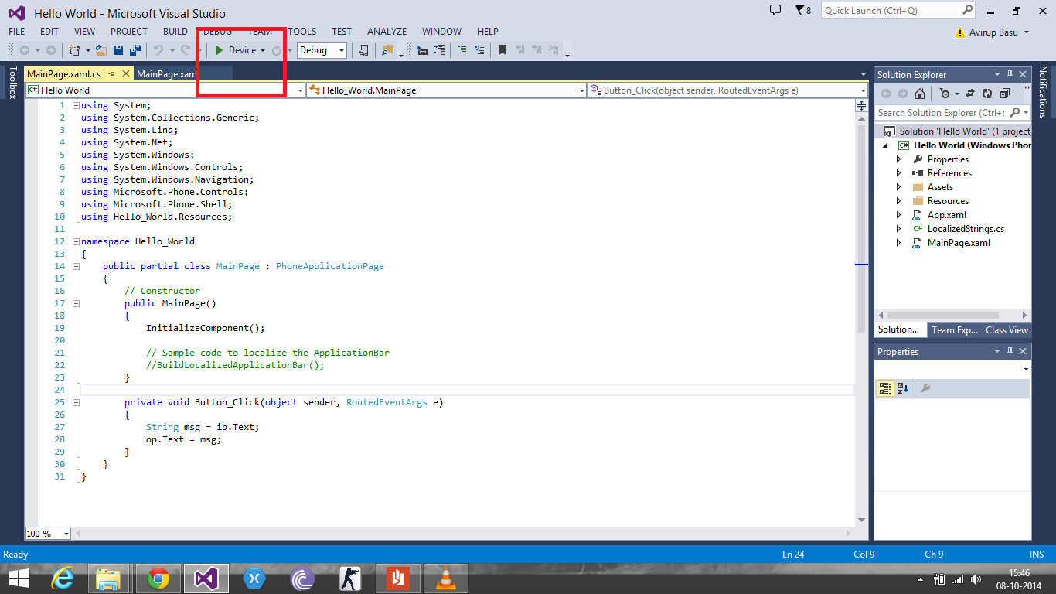
Task: Collapse the namespace Hello_World code block
Action: click(x=76, y=241)
